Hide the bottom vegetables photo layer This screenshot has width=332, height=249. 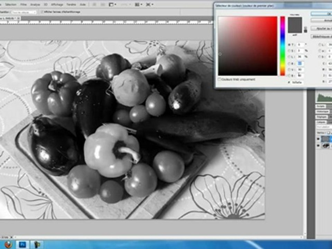coord(318,146)
